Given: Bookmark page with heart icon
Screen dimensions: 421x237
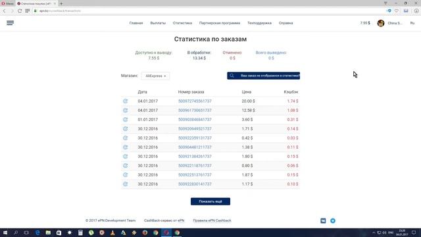Looking at the screenshot, I should tap(397, 11).
